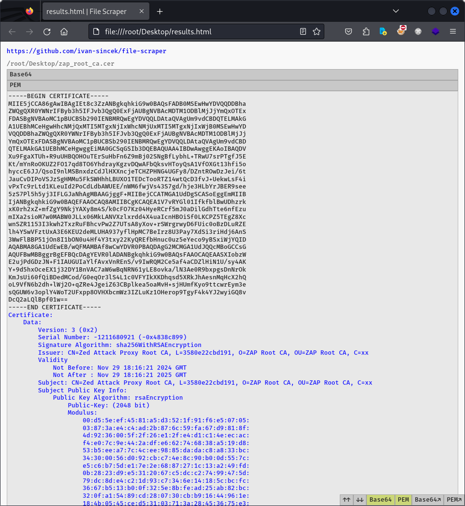Open Base64 output in new view
The width and height of the screenshot is (465, 506).
pos(429,500)
